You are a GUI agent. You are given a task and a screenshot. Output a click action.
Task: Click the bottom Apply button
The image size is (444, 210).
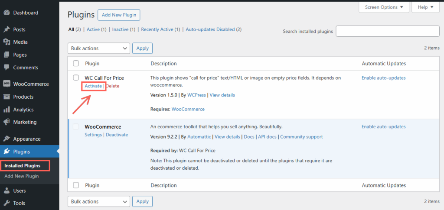142,201
